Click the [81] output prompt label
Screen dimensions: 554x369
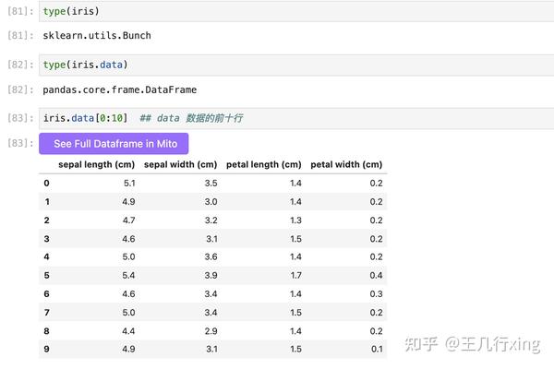pos(20,36)
